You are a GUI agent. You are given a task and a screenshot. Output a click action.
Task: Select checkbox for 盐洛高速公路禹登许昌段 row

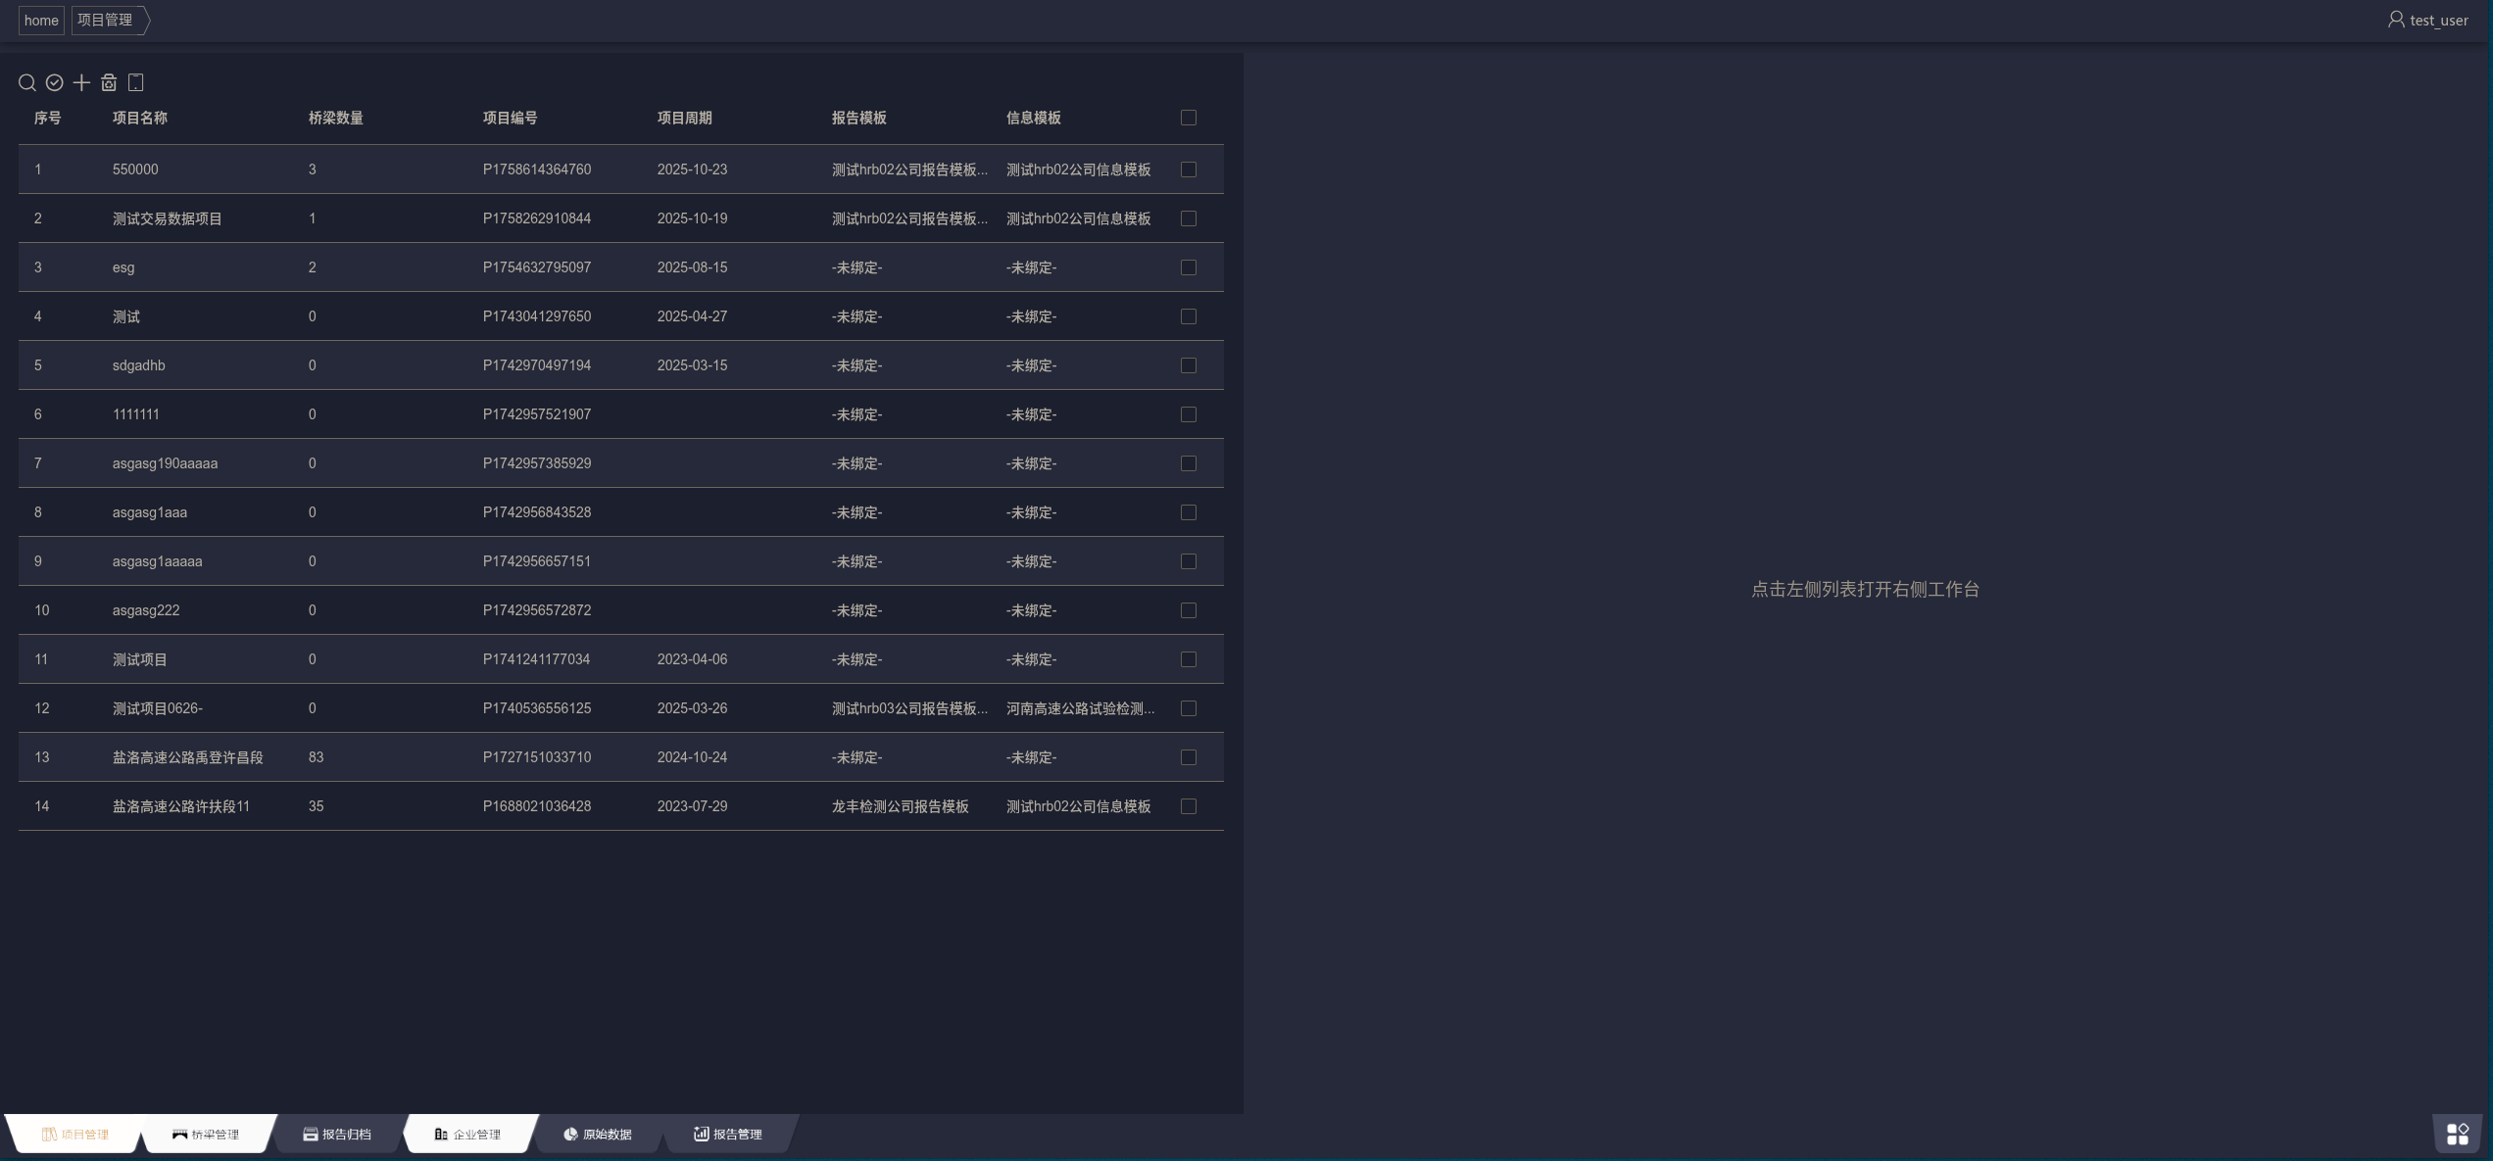point(1188,757)
